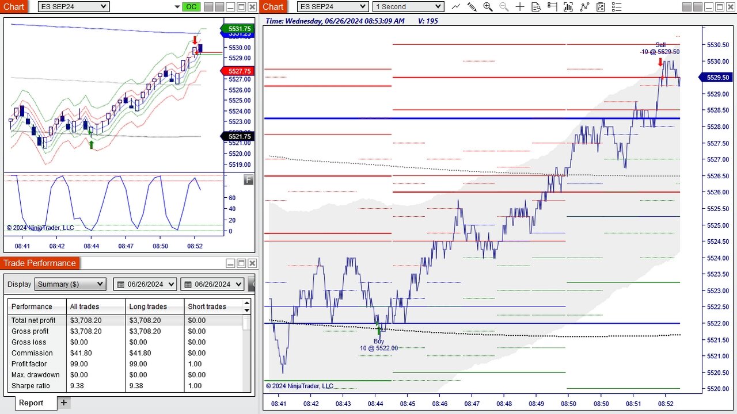Viewport: 737px width, 414px height.
Task: Minimize the Trade Performance window
Action: click(230, 263)
